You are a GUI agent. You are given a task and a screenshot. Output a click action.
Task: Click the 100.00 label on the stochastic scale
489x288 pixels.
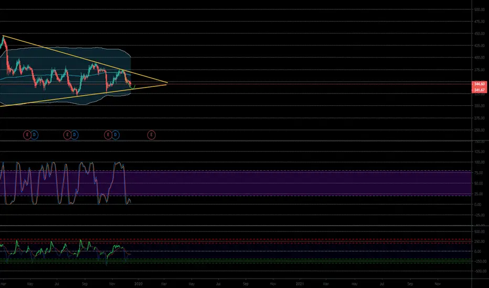[480, 162]
